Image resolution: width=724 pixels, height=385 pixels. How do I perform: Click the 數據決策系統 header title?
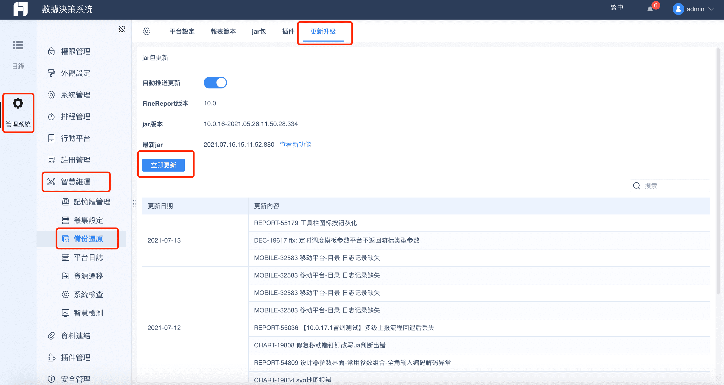(67, 9)
